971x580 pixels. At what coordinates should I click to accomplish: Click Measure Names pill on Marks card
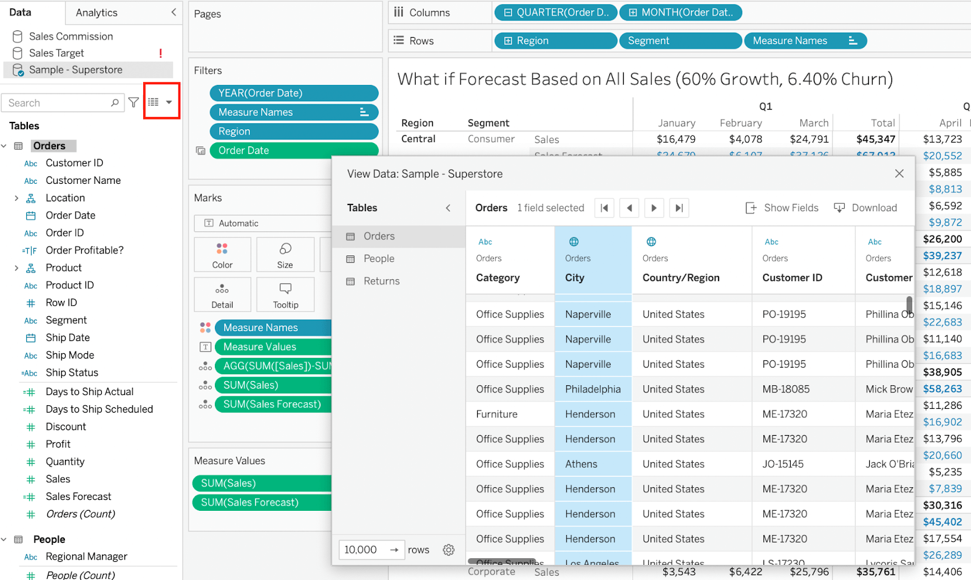(x=273, y=328)
